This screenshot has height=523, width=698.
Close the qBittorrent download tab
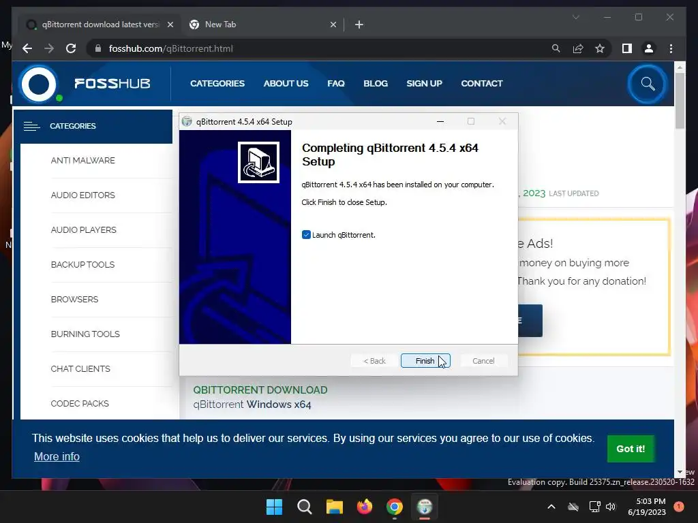170,25
